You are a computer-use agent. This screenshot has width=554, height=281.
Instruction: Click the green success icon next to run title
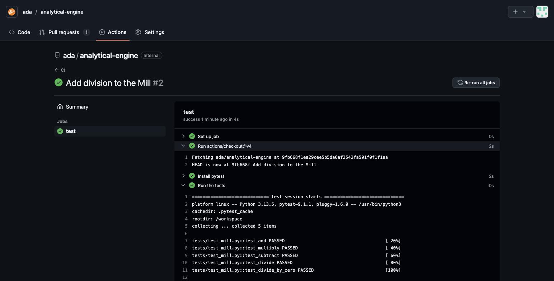pos(58,83)
